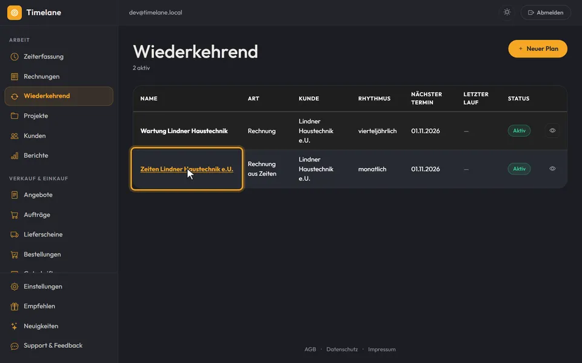Click the Empfehlen gift icon
The width and height of the screenshot is (582, 363).
pyautogui.click(x=15, y=306)
